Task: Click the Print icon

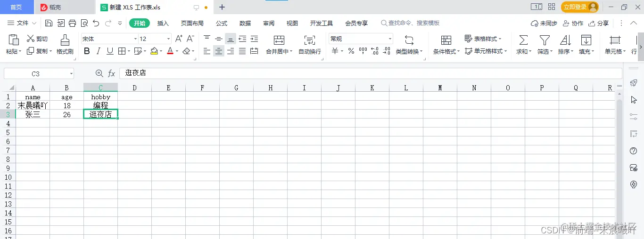Action: [72, 23]
